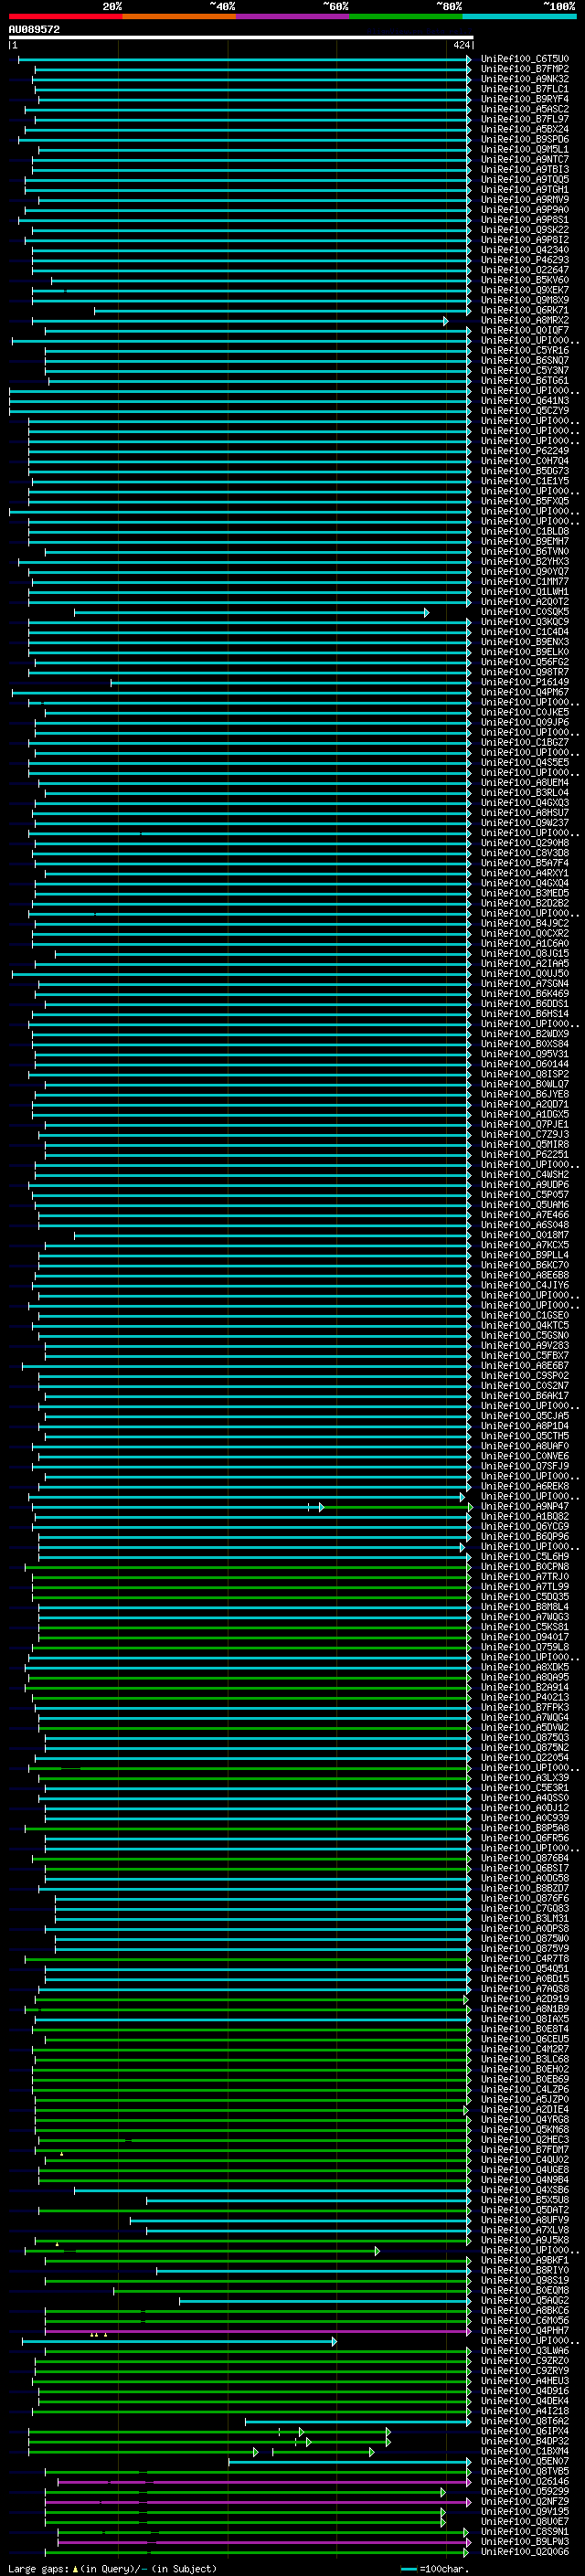Select the UniRef100_O22647 label
This screenshot has width=585, height=2576.
(x=524, y=270)
